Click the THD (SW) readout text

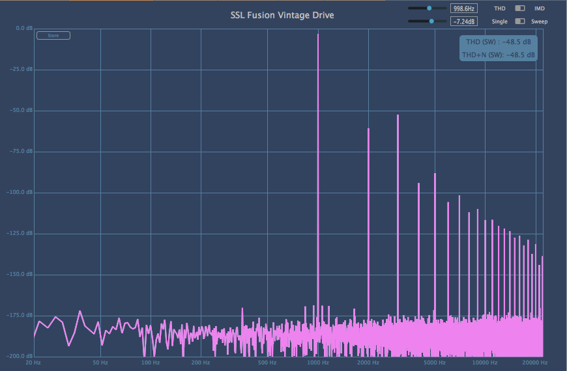(x=499, y=42)
